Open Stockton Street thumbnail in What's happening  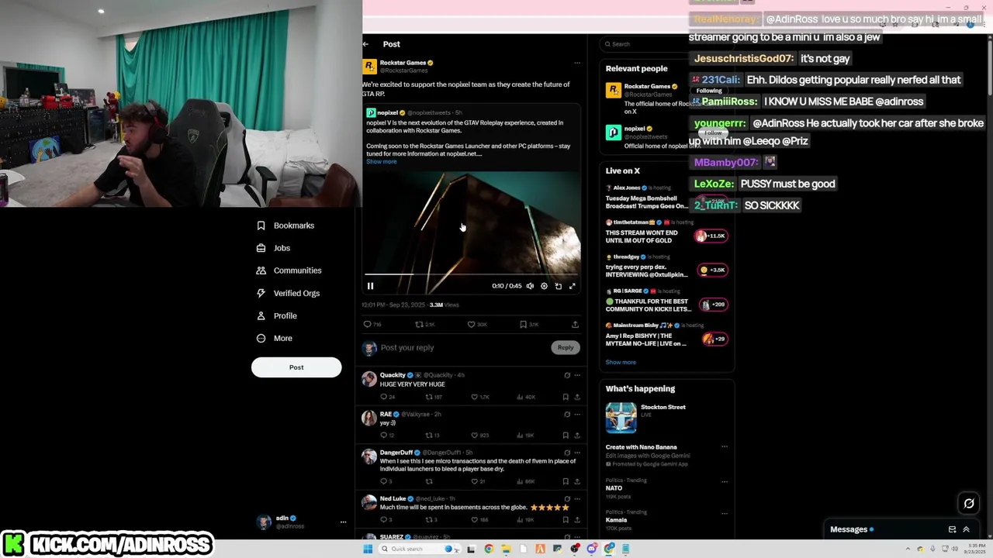coord(621,418)
